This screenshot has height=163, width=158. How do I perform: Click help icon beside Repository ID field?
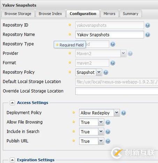click(148, 25)
